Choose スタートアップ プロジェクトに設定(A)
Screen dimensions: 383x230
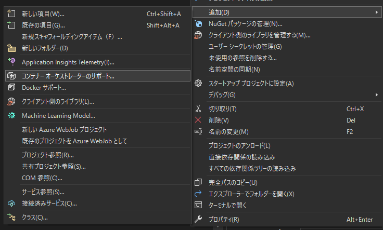[287, 83]
